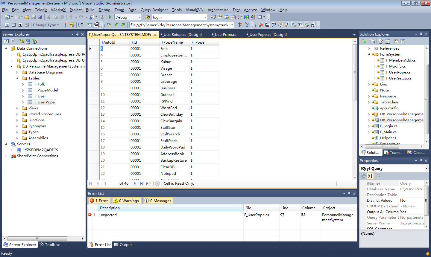This screenshot has height=257, width=431.
Task: Switch to F_UserSetup.cs [Design] tab
Action: 181,35
